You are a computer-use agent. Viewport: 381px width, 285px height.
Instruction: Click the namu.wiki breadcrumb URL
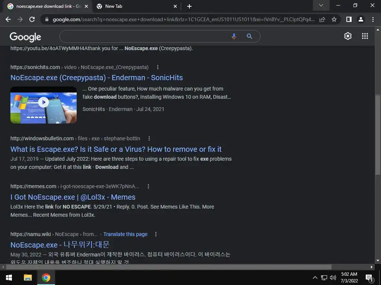point(54,234)
